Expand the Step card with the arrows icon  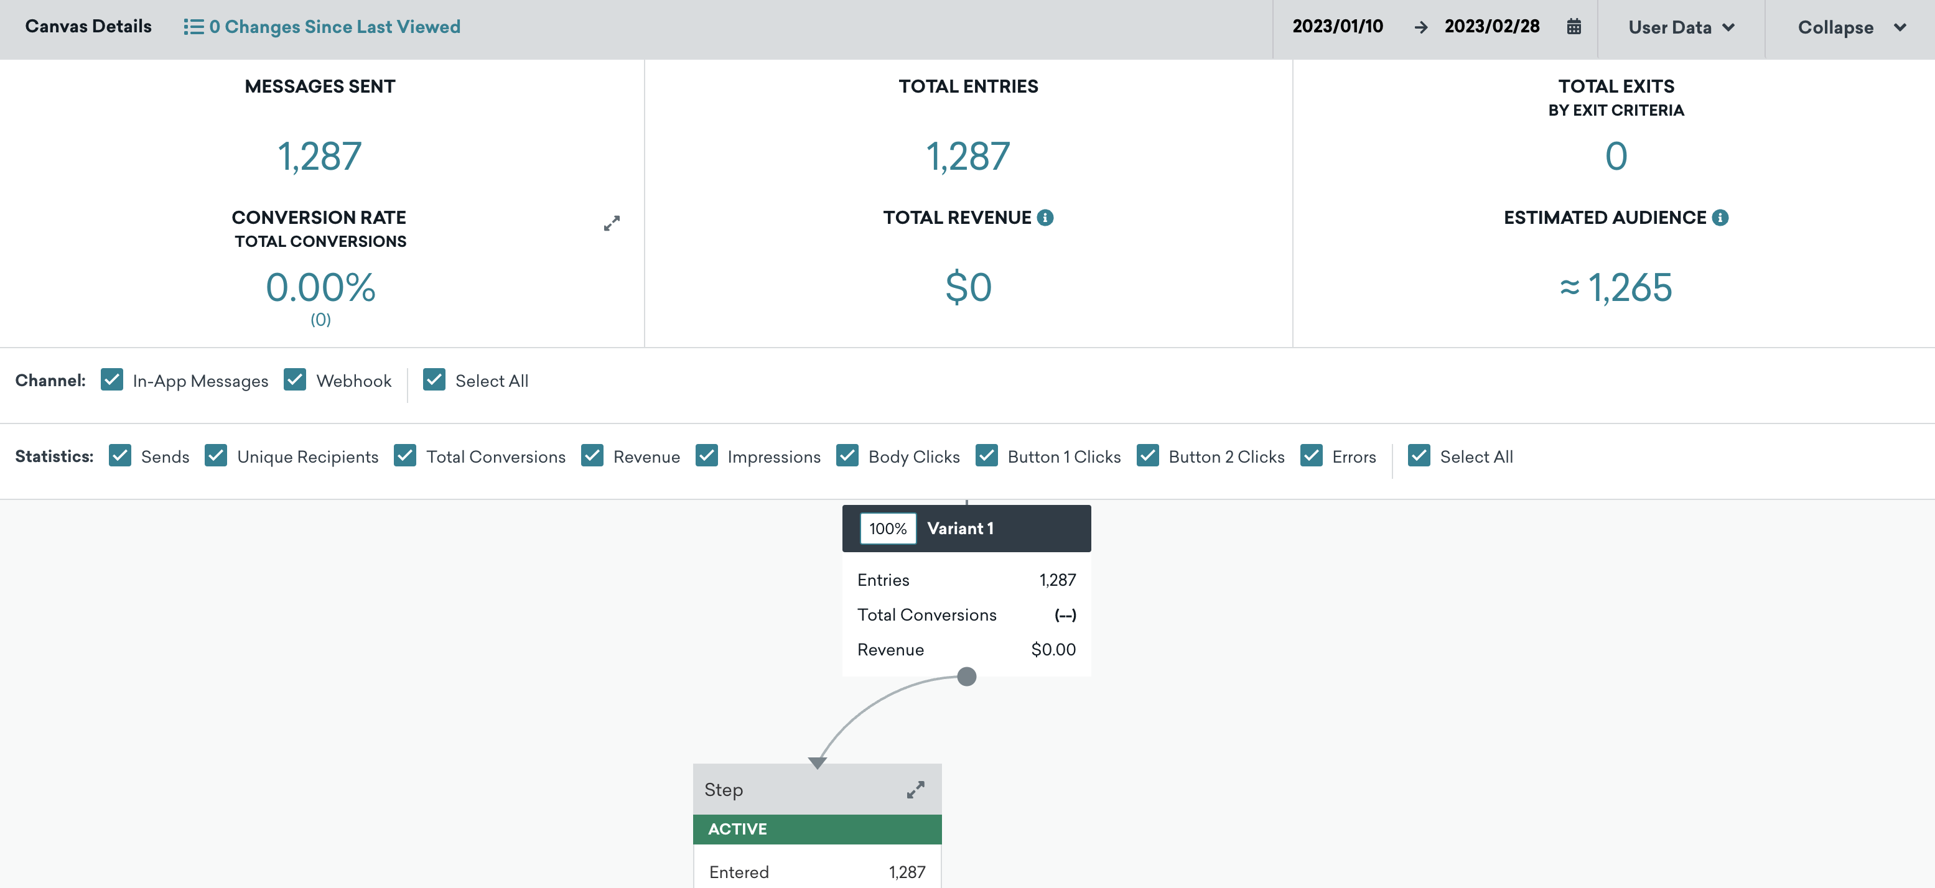tap(915, 790)
